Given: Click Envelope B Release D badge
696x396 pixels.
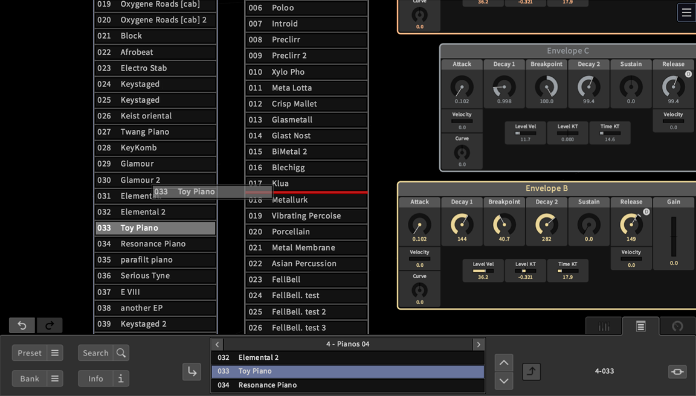Looking at the screenshot, I should click(646, 212).
